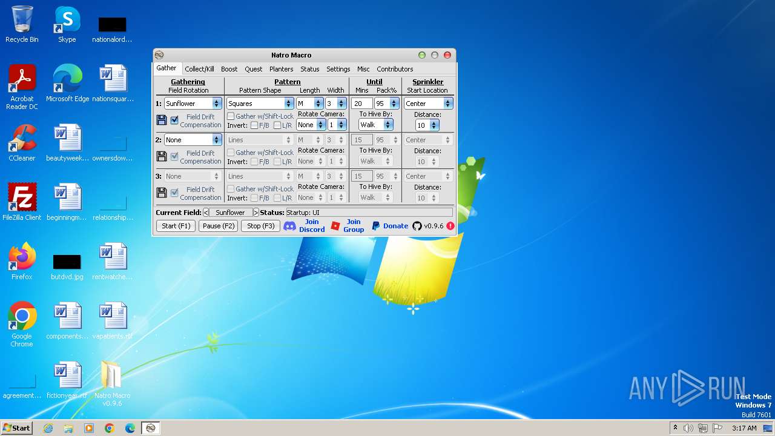Click the Start (F1) button

pyautogui.click(x=176, y=226)
